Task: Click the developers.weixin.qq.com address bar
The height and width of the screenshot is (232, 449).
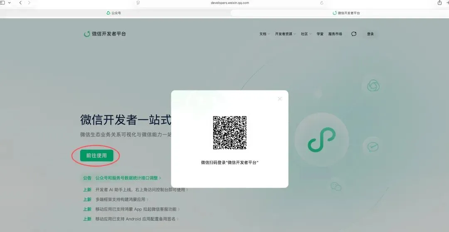Action: point(230,3)
